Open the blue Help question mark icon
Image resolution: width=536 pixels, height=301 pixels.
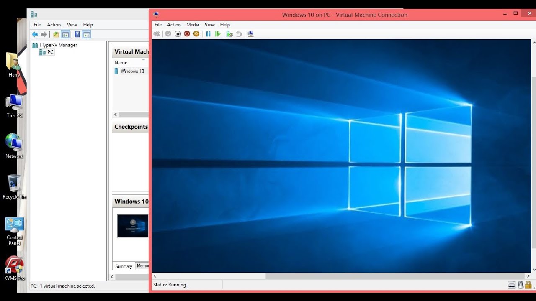tap(77, 34)
